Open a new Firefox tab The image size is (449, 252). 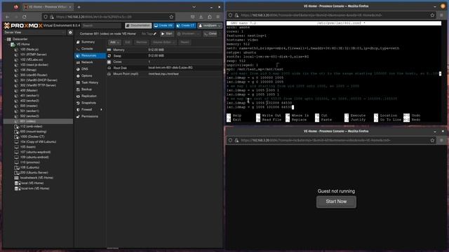[x=79, y=7]
